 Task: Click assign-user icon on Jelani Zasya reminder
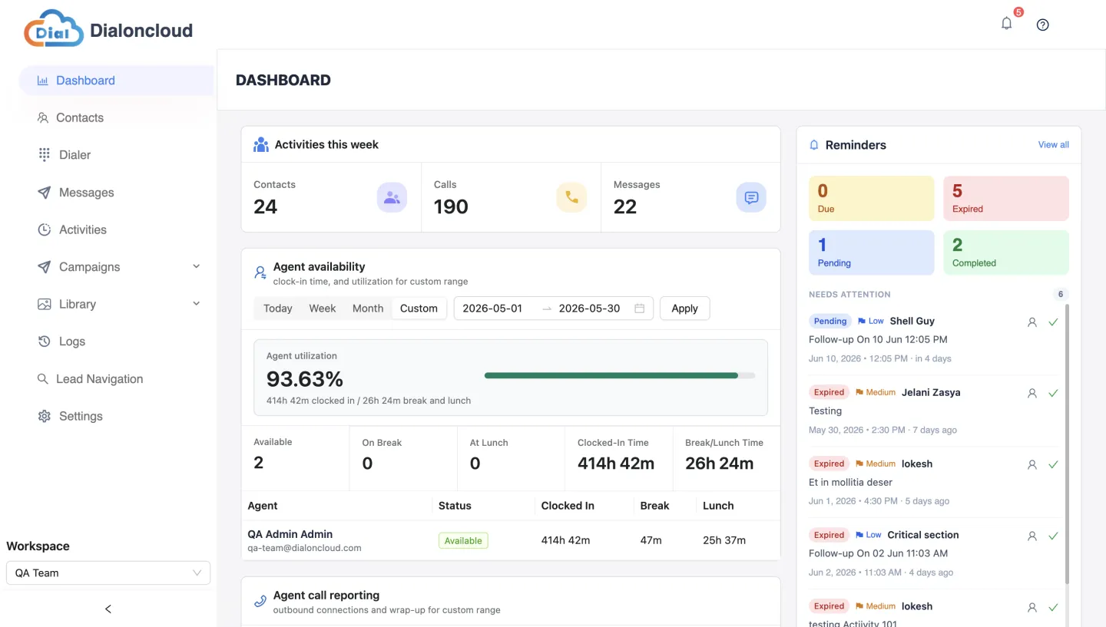pos(1032,393)
